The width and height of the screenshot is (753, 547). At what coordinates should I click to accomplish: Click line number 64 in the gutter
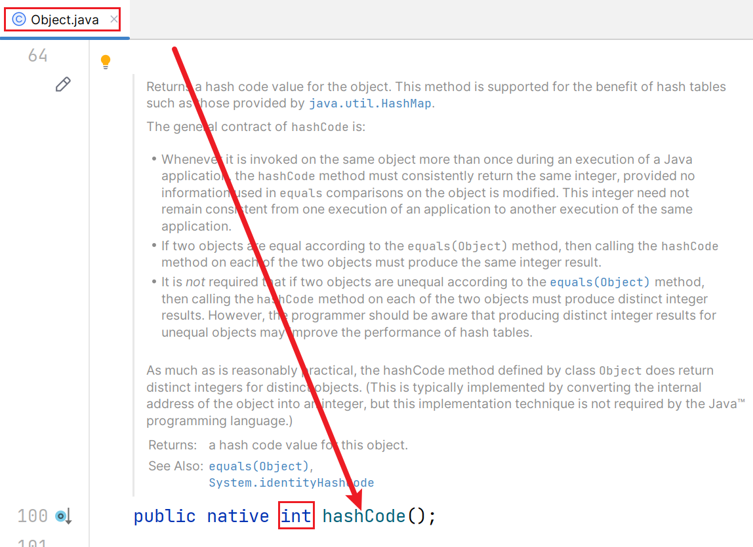(x=37, y=56)
